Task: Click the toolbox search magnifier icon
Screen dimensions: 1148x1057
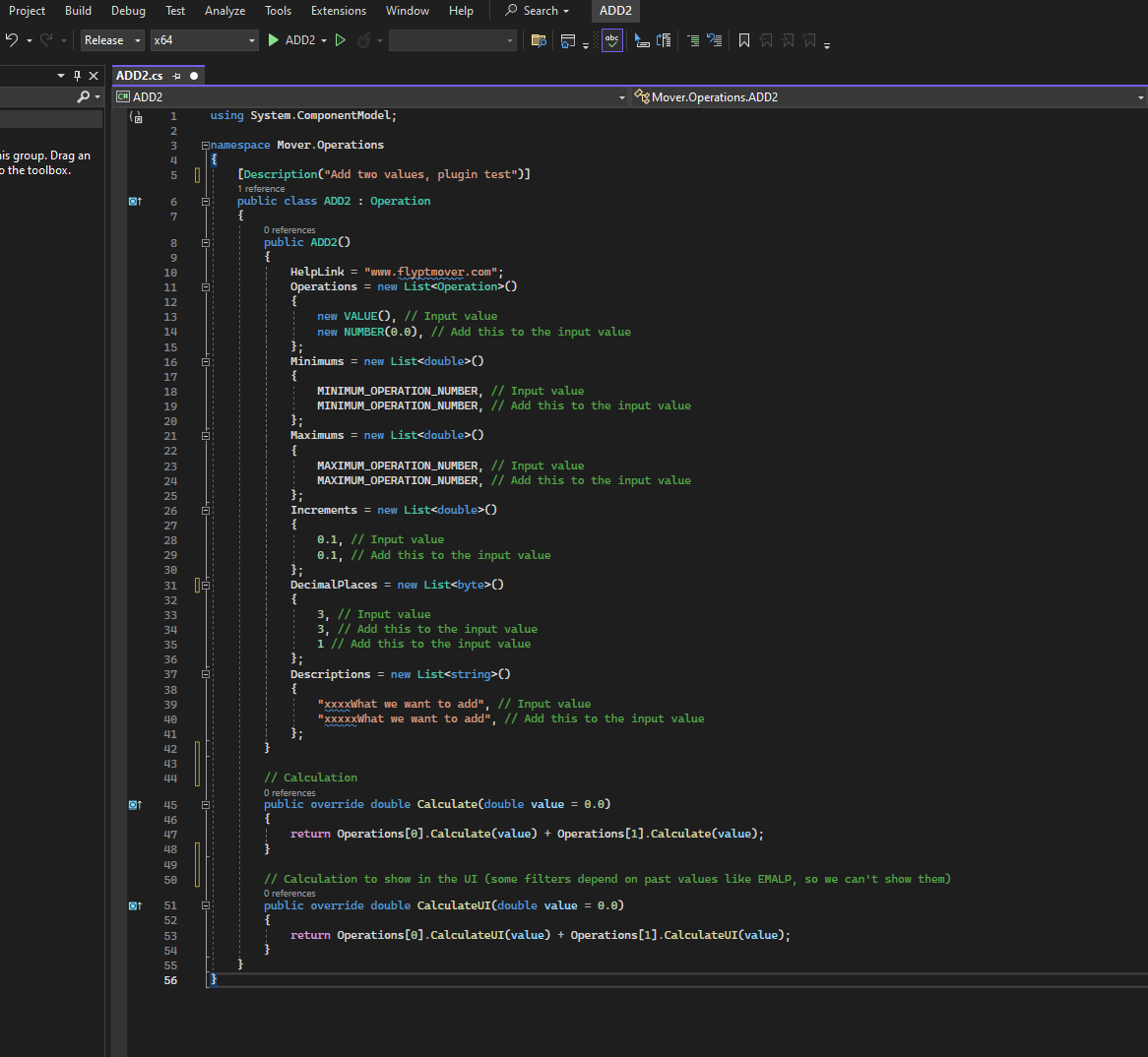Action: tap(84, 96)
